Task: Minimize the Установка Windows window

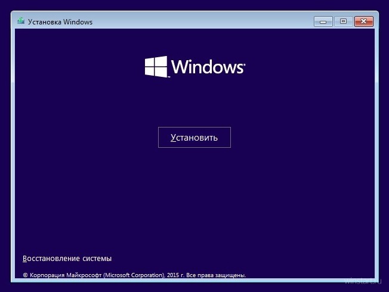Action: click(323, 21)
